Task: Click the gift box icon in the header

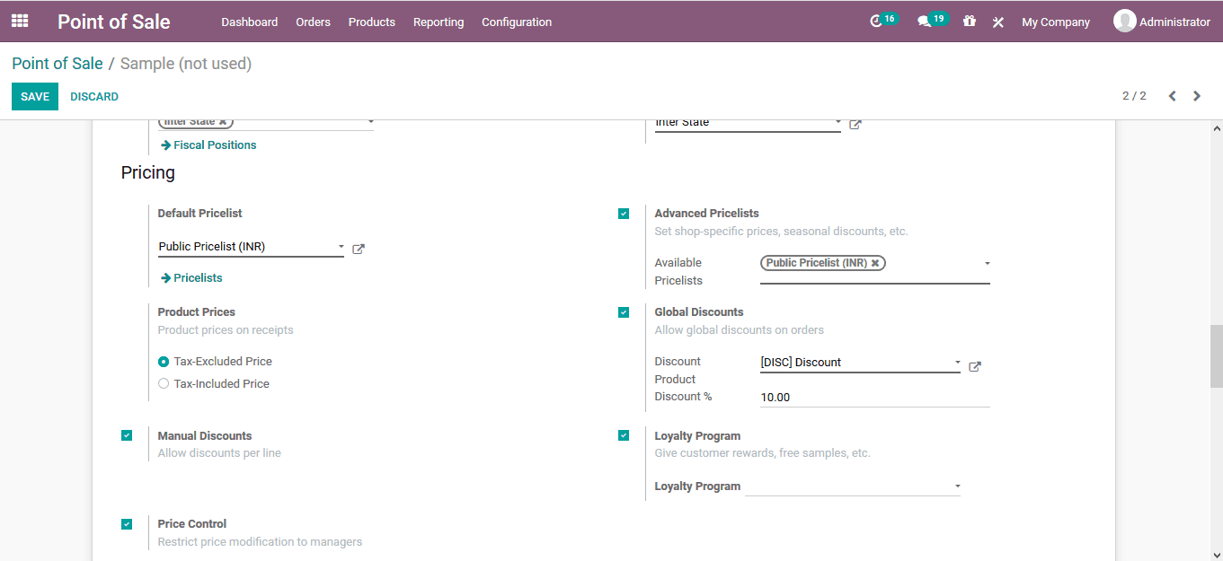Action: [970, 21]
